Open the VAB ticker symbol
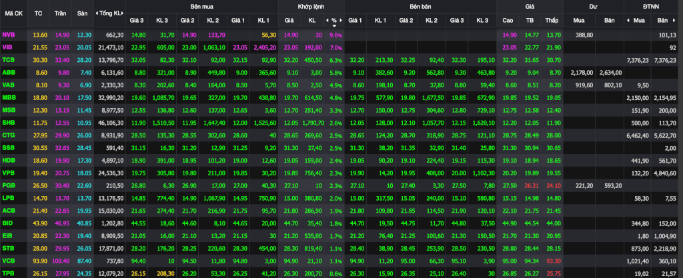Image resolution: width=683 pixels, height=278 pixels. pos(8,85)
